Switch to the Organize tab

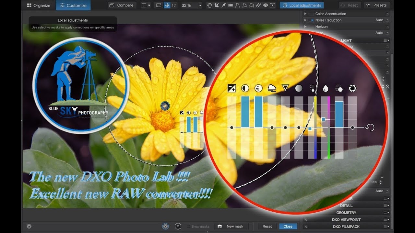point(39,5)
